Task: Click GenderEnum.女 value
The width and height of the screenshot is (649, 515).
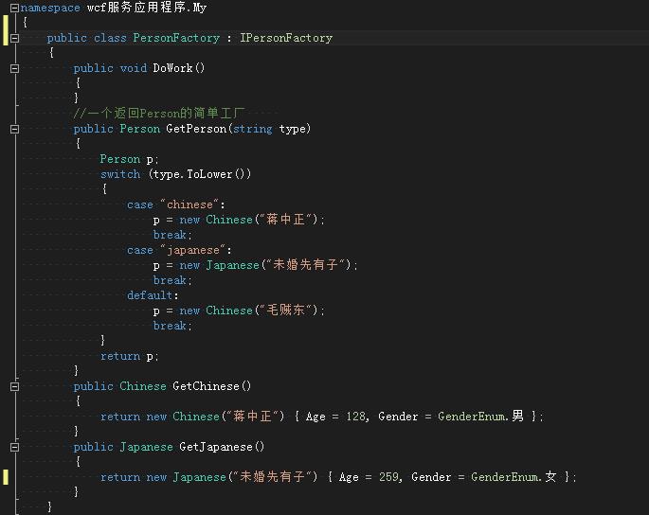Action: [x=514, y=477]
